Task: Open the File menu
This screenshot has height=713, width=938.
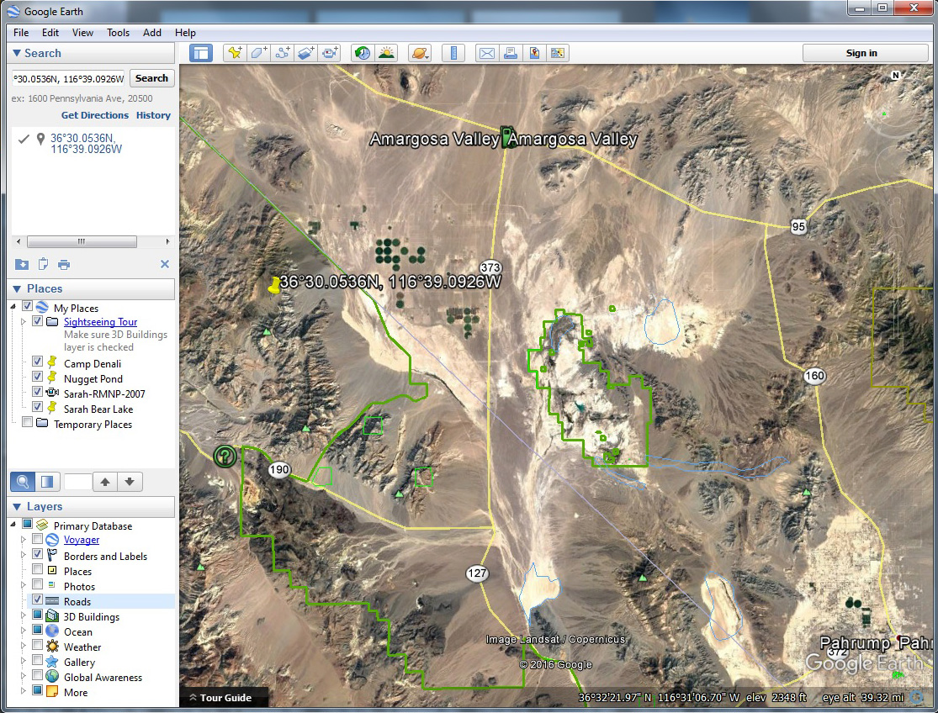Action: click(21, 33)
